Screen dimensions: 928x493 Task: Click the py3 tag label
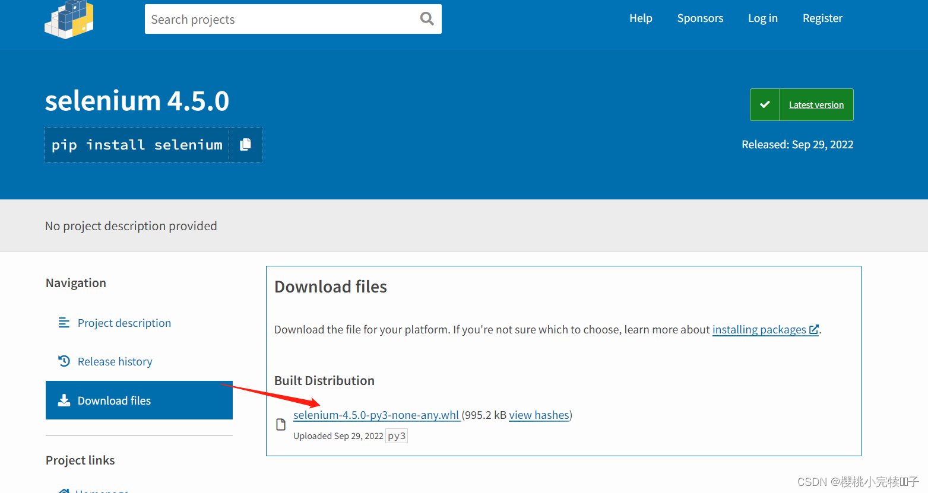coord(397,436)
